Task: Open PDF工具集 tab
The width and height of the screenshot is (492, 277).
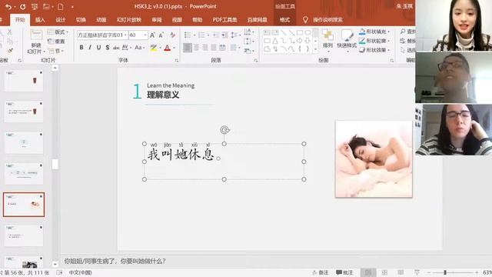Action: coord(224,19)
